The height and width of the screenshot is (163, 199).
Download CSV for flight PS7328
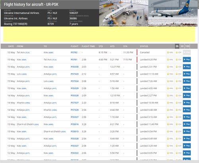(x=178, y=110)
